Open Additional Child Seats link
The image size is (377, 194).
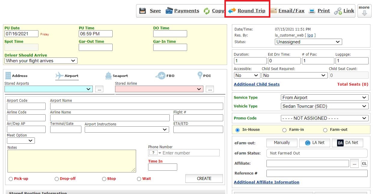(257, 84)
